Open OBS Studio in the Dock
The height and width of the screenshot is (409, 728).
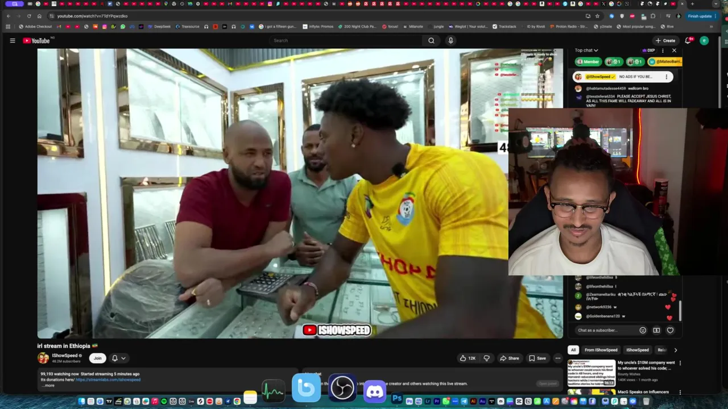[x=342, y=389]
